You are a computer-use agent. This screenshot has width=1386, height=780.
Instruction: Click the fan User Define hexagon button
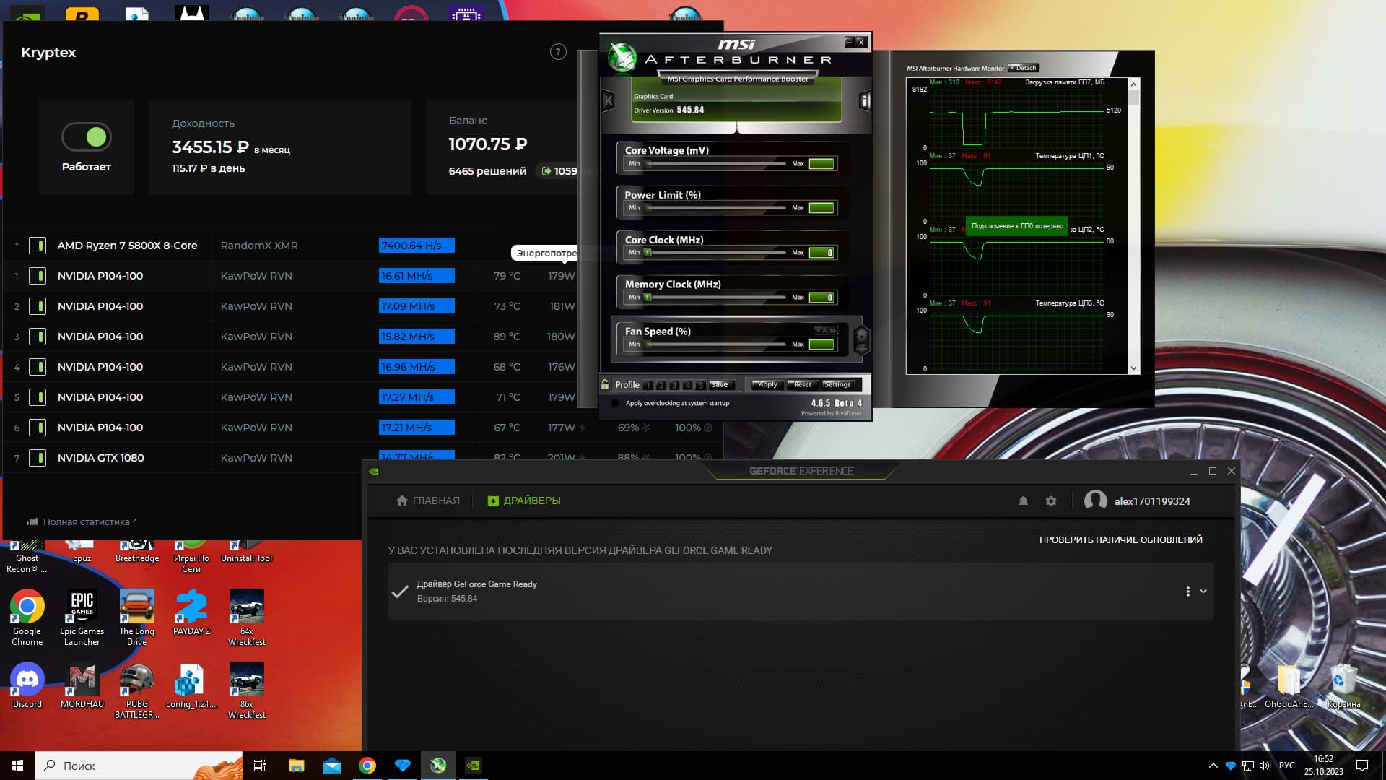click(x=861, y=339)
